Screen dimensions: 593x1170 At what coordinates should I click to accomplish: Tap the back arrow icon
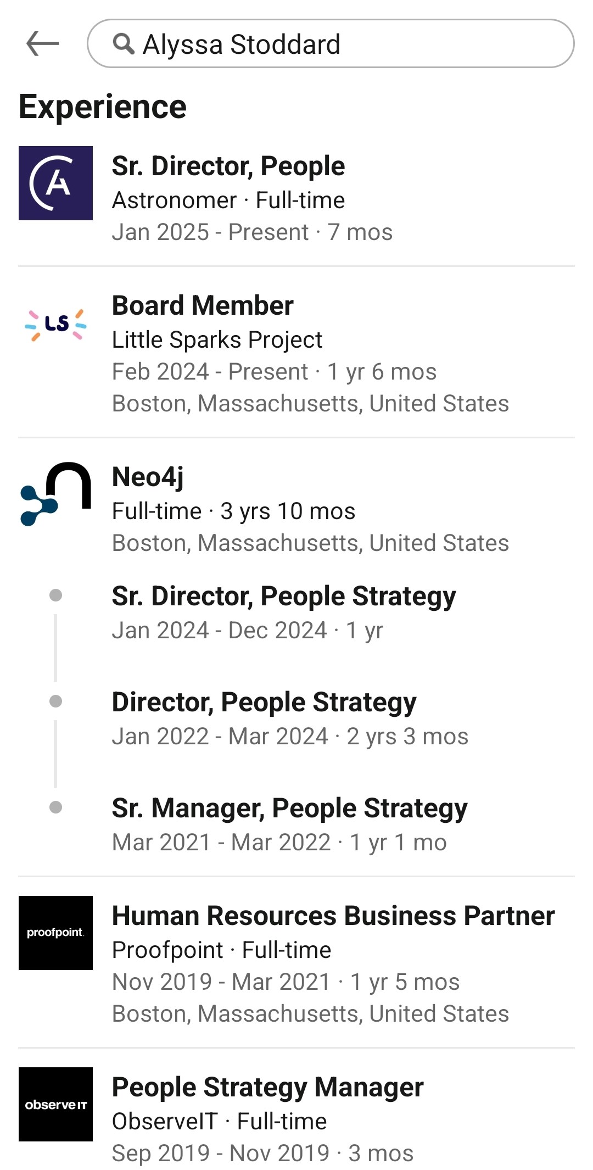(x=42, y=43)
